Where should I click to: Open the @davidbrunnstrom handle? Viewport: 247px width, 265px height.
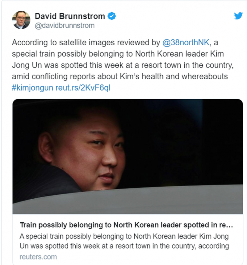tap(65, 26)
